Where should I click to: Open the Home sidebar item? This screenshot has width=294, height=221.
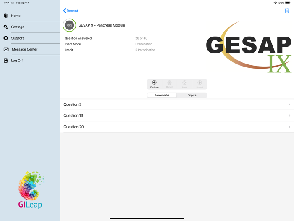tap(30, 16)
